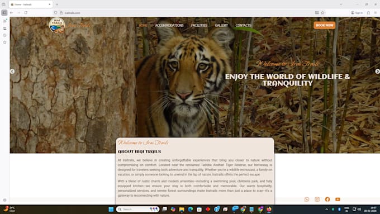The image size is (380, 214).
Task: Open the tracking protection shield icon
Action: coord(56,13)
